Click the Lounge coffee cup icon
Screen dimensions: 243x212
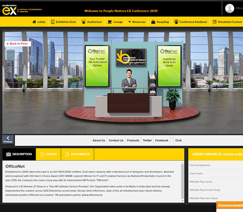tap(110, 22)
